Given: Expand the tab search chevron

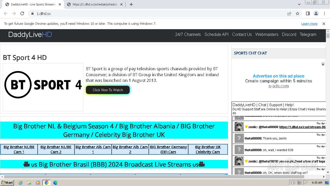Looking at the screenshot, I should coord(299,4).
